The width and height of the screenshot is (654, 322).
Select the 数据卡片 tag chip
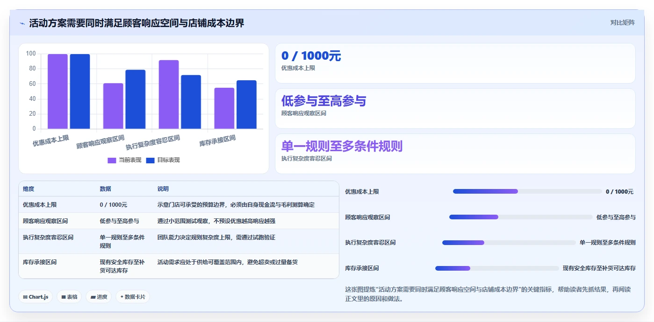[x=133, y=297]
